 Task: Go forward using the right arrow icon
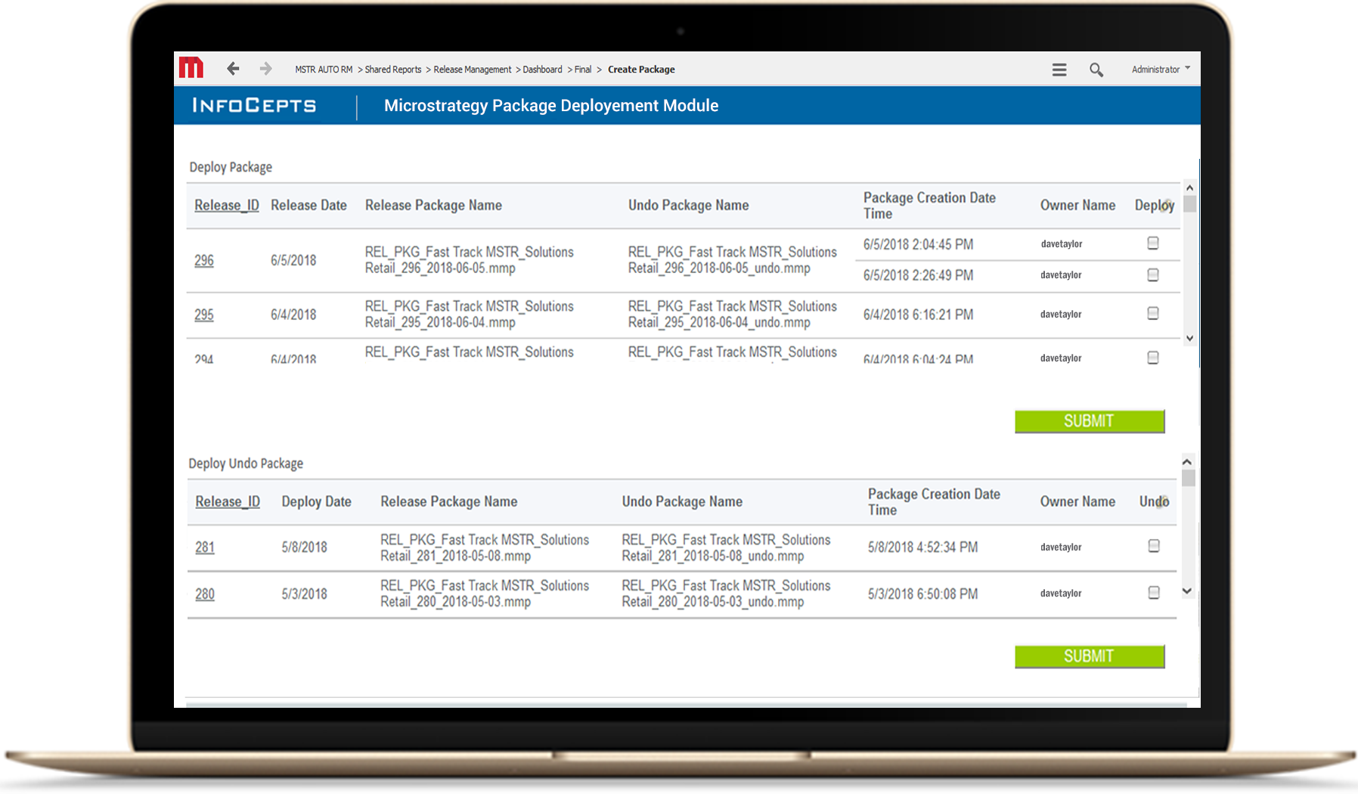point(265,69)
